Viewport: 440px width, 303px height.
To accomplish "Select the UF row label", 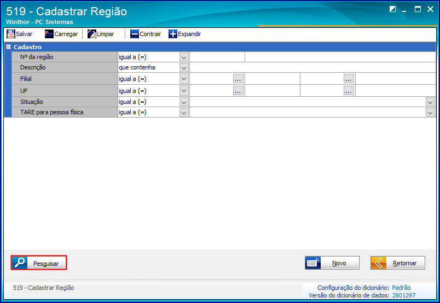I will (x=24, y=91).
